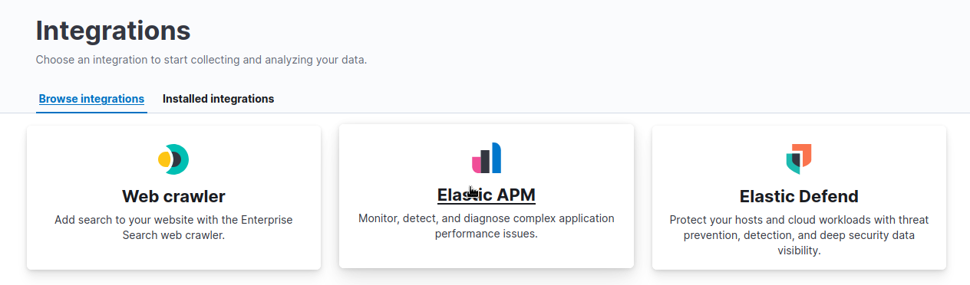Click the Elastic Defend shield logo

pos(799,159)
